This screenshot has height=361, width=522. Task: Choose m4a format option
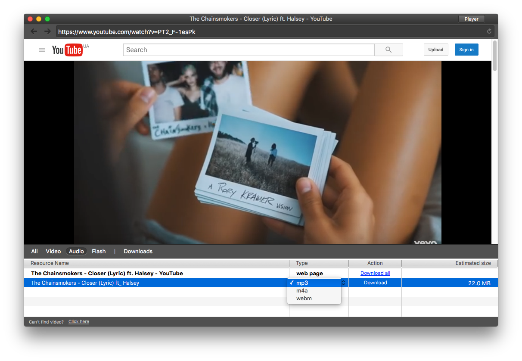coord(314,291)
